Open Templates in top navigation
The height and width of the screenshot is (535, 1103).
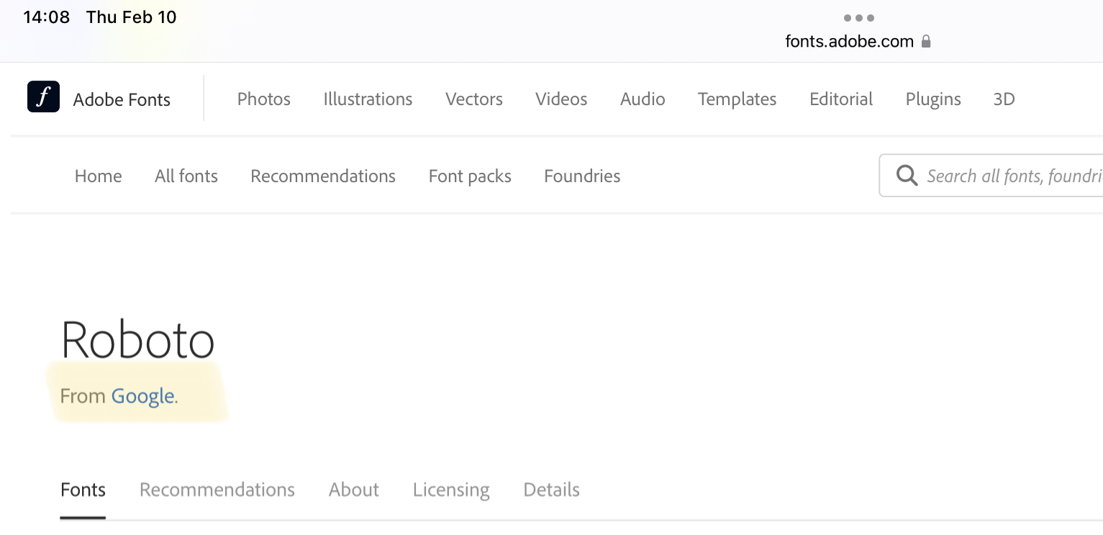pos(737,99)
